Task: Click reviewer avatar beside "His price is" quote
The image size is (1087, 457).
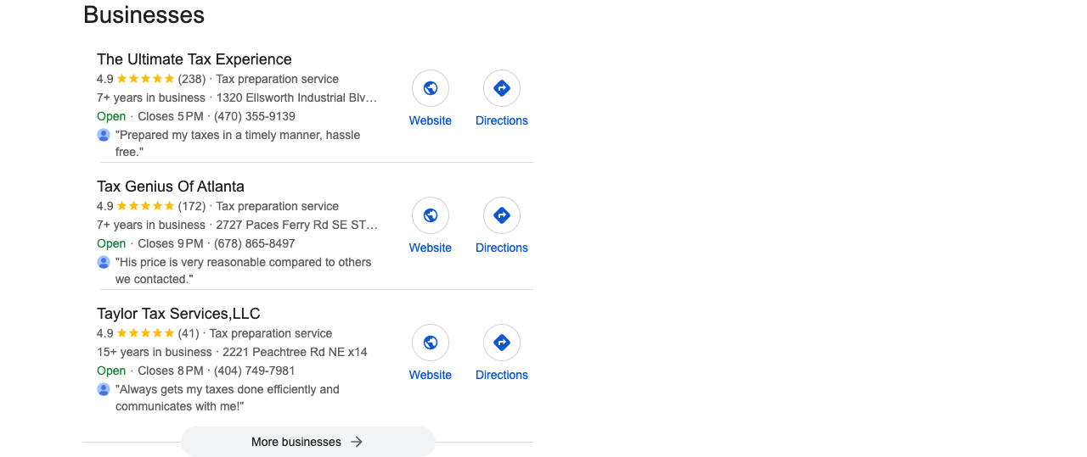Action: 104,262
